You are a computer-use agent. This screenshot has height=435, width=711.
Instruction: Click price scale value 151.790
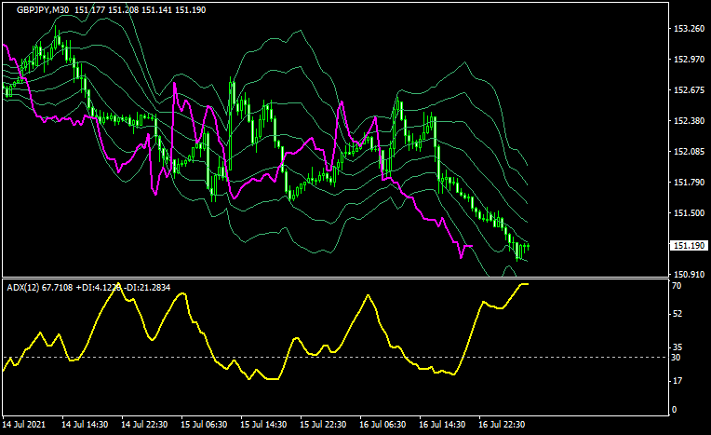[690, 182]
